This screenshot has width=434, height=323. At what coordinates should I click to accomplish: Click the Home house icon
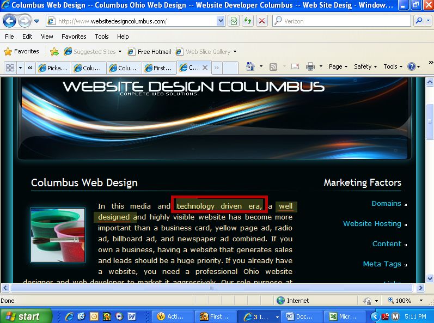[250, 66]
